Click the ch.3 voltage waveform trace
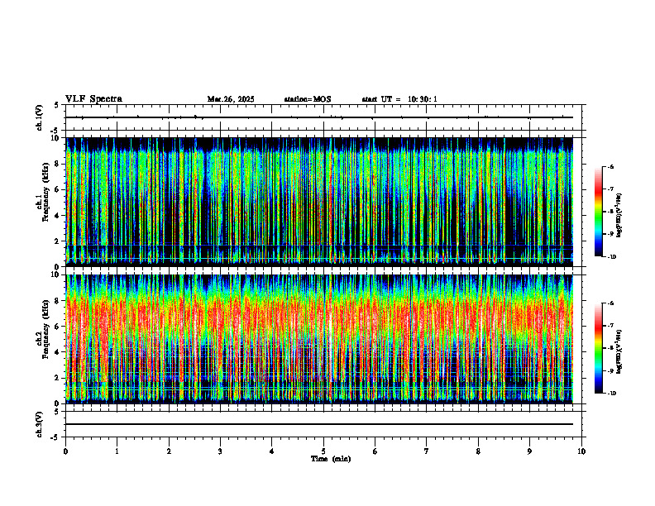The image size is (655, 506). tap(319, 424)
